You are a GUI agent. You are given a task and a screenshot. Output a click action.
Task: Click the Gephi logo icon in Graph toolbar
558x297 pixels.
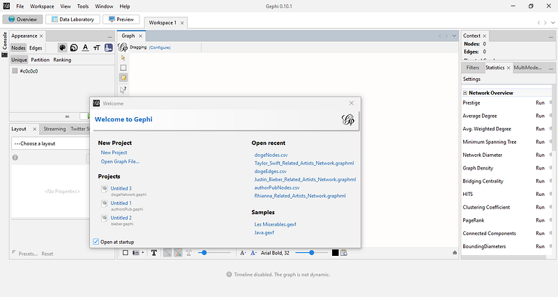click(x=123, y=47)
